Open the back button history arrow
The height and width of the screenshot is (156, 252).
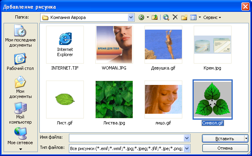[x=148, y=17]
